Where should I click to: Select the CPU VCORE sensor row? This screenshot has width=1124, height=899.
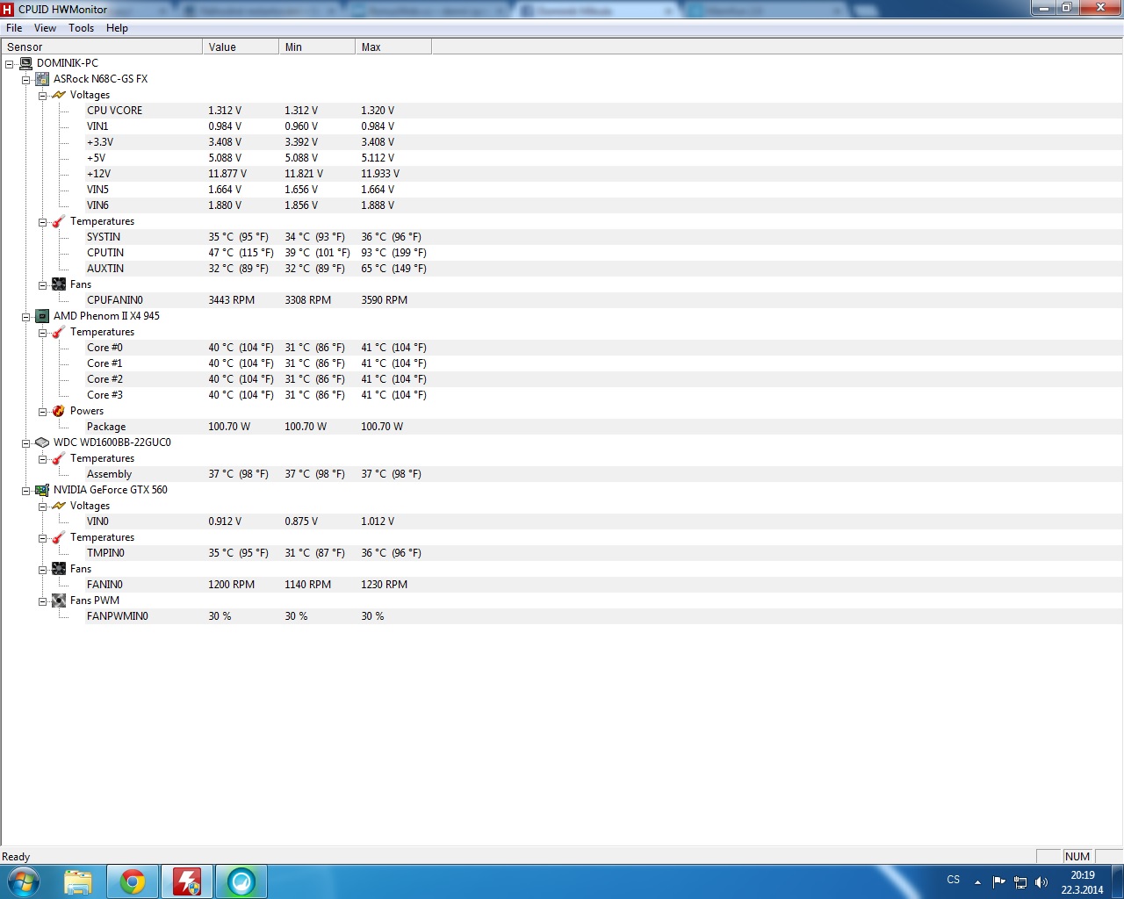[x=114, y=111]
